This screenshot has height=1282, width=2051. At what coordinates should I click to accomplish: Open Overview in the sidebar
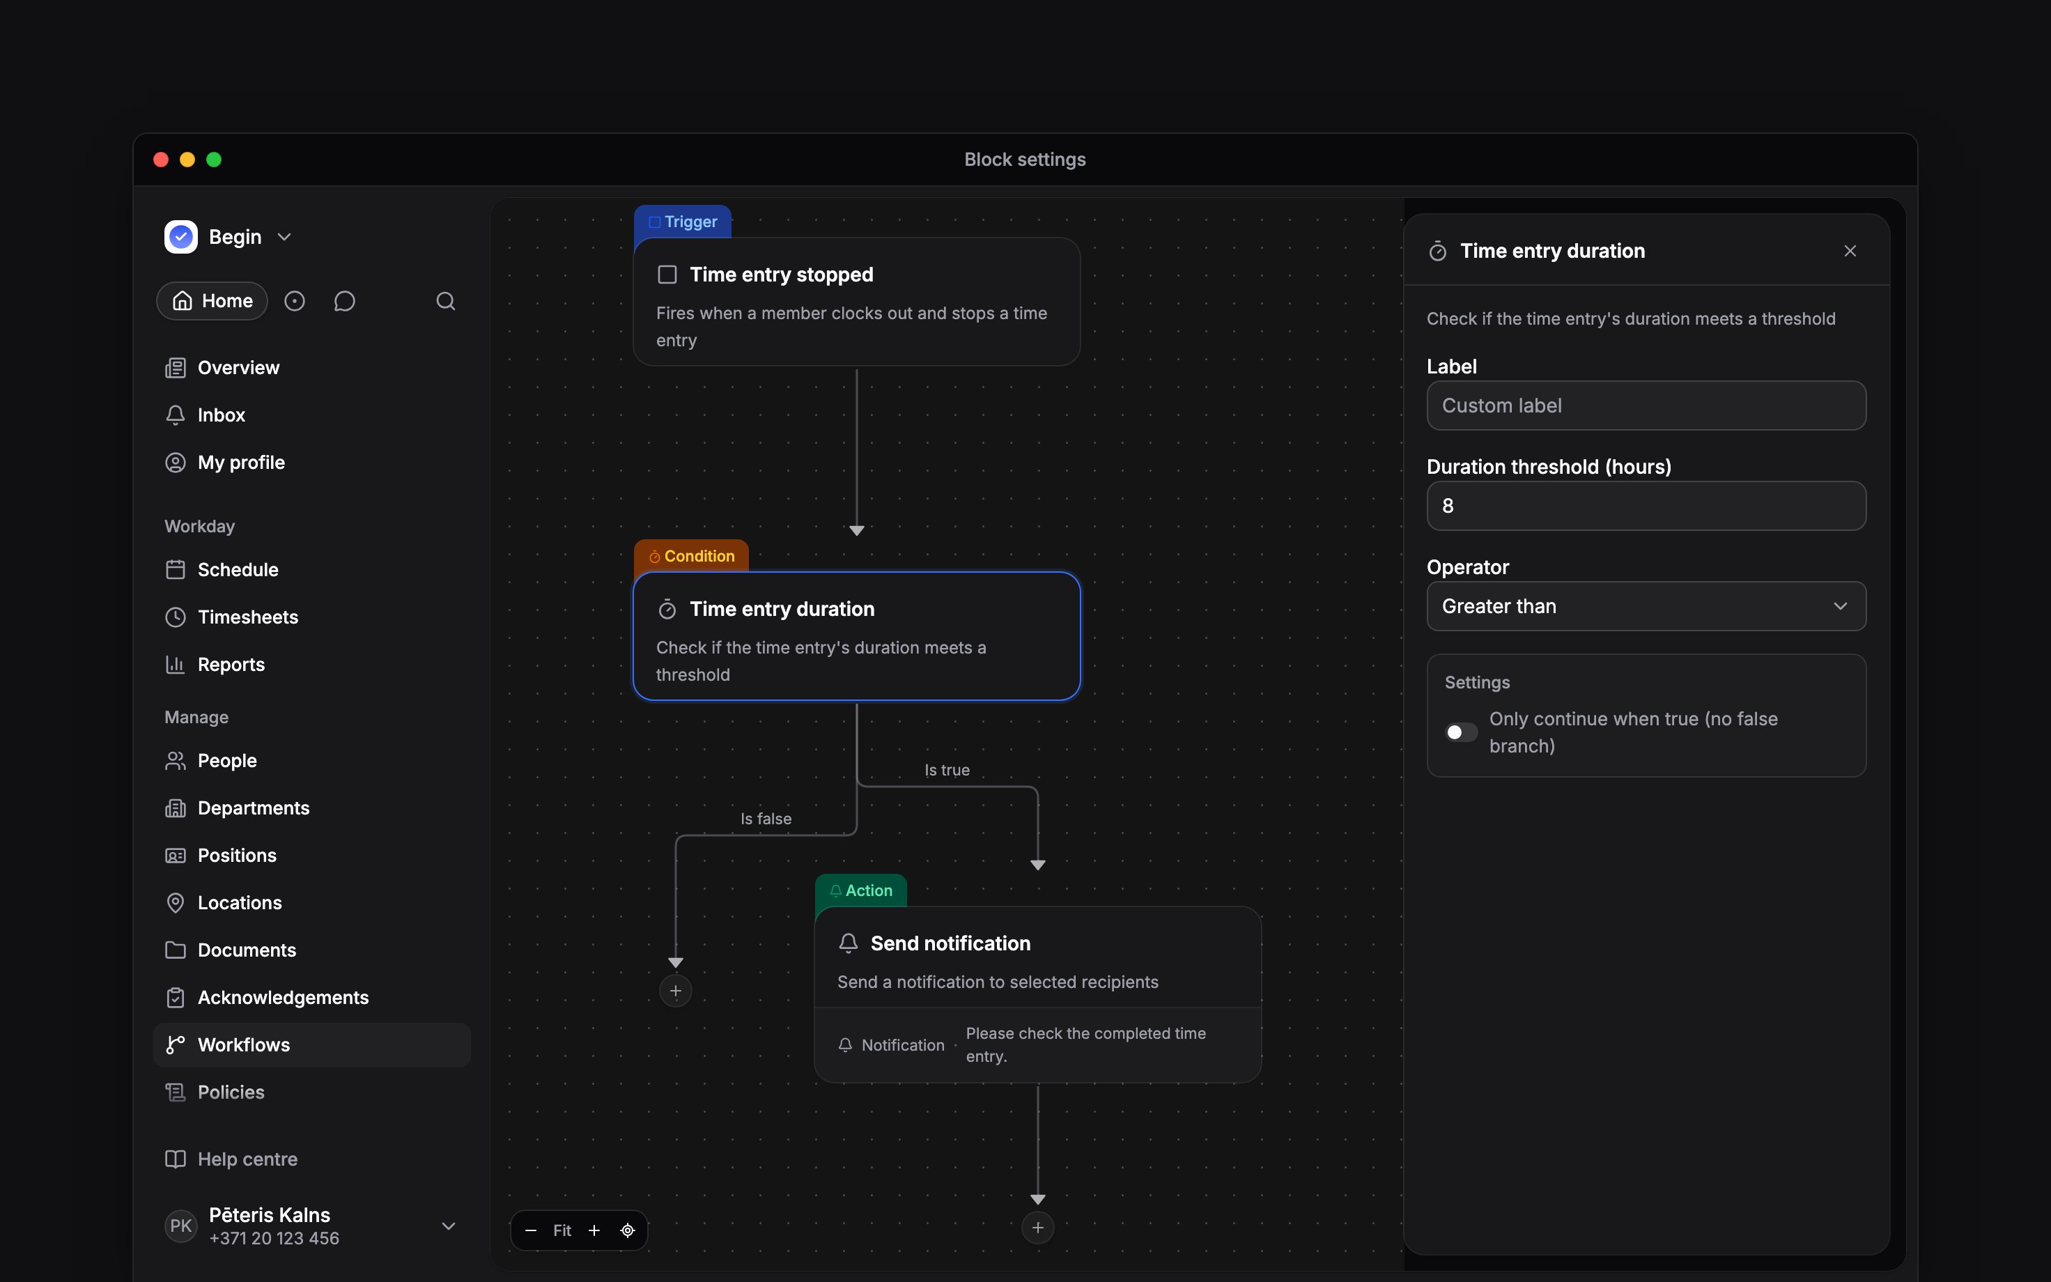coord(312,368)
